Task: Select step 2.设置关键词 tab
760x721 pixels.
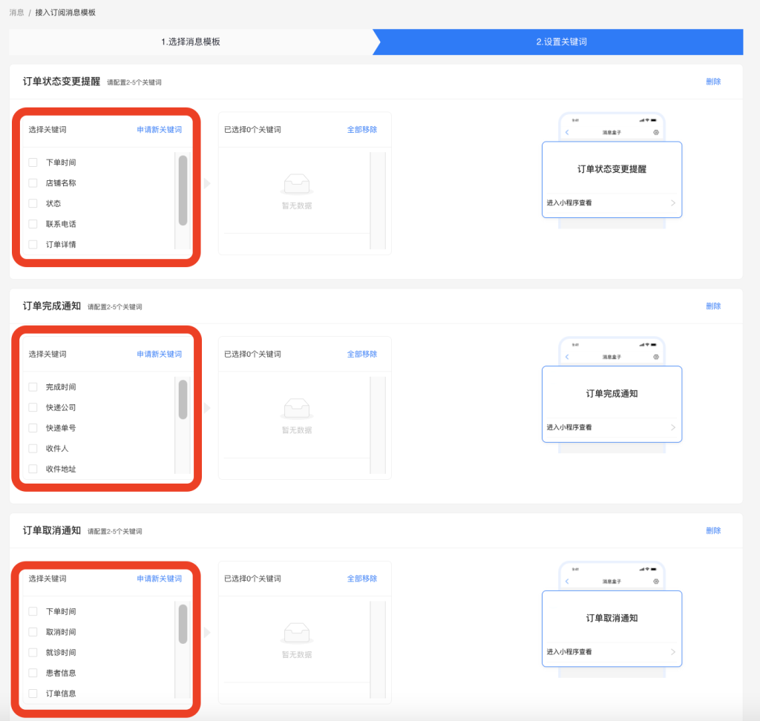Action: [x=561, y=42]
